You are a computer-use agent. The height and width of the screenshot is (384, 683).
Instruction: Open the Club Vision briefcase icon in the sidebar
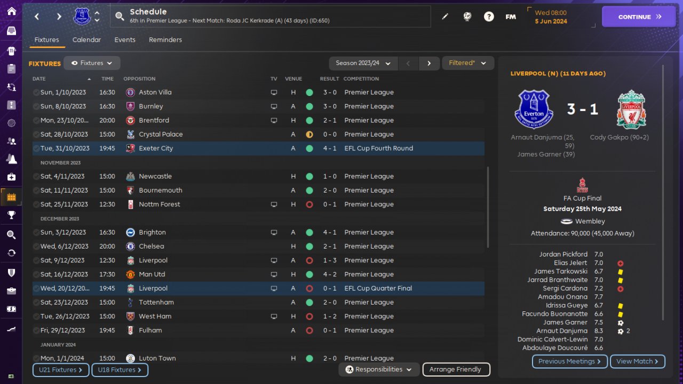11,291
